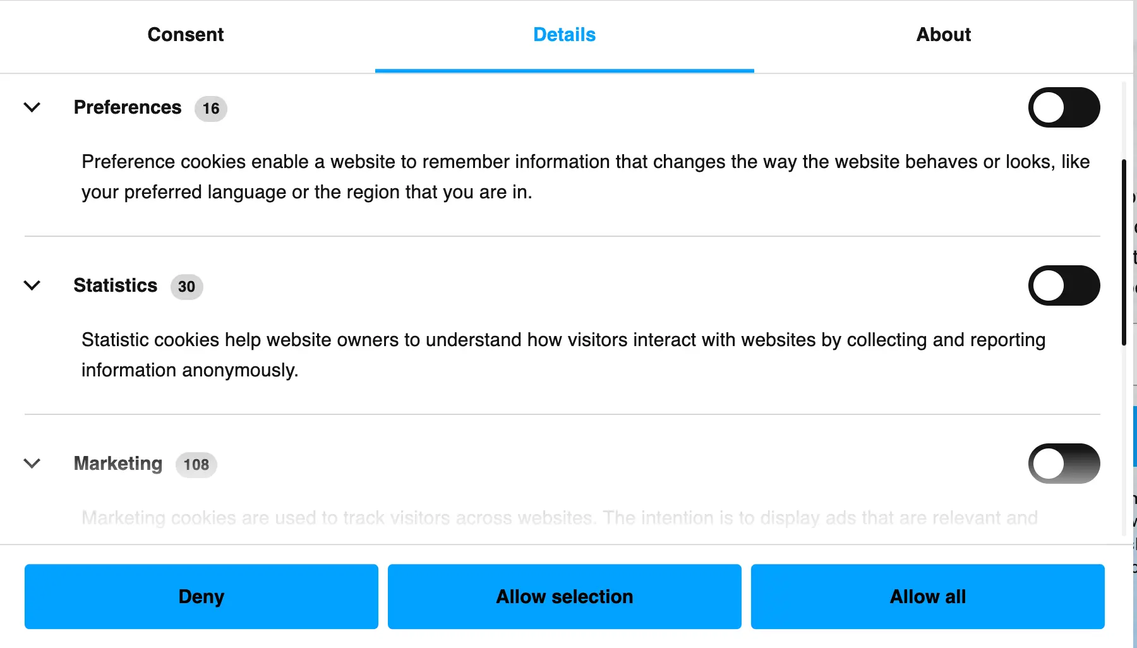This screenshot has width=1137, height=648.
Task: Click the Statistics category heading
Action: click(116, 285)
